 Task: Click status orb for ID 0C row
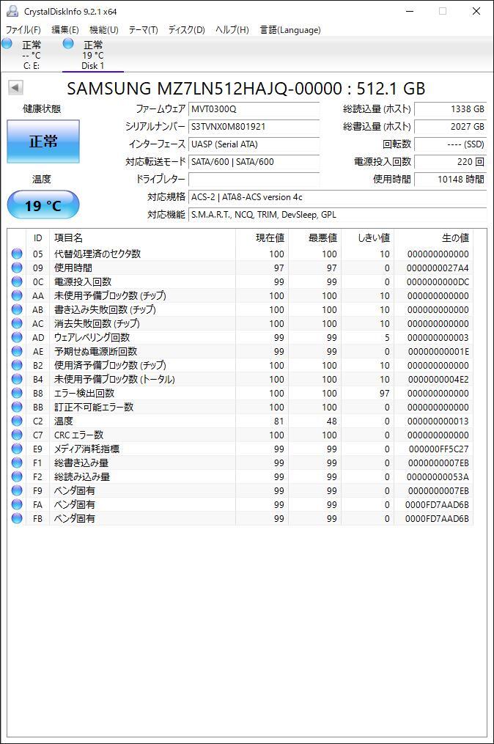[x=17, y=281]
